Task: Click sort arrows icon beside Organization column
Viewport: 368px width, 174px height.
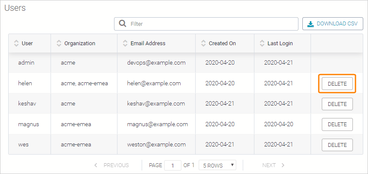Action: [59, 43]
